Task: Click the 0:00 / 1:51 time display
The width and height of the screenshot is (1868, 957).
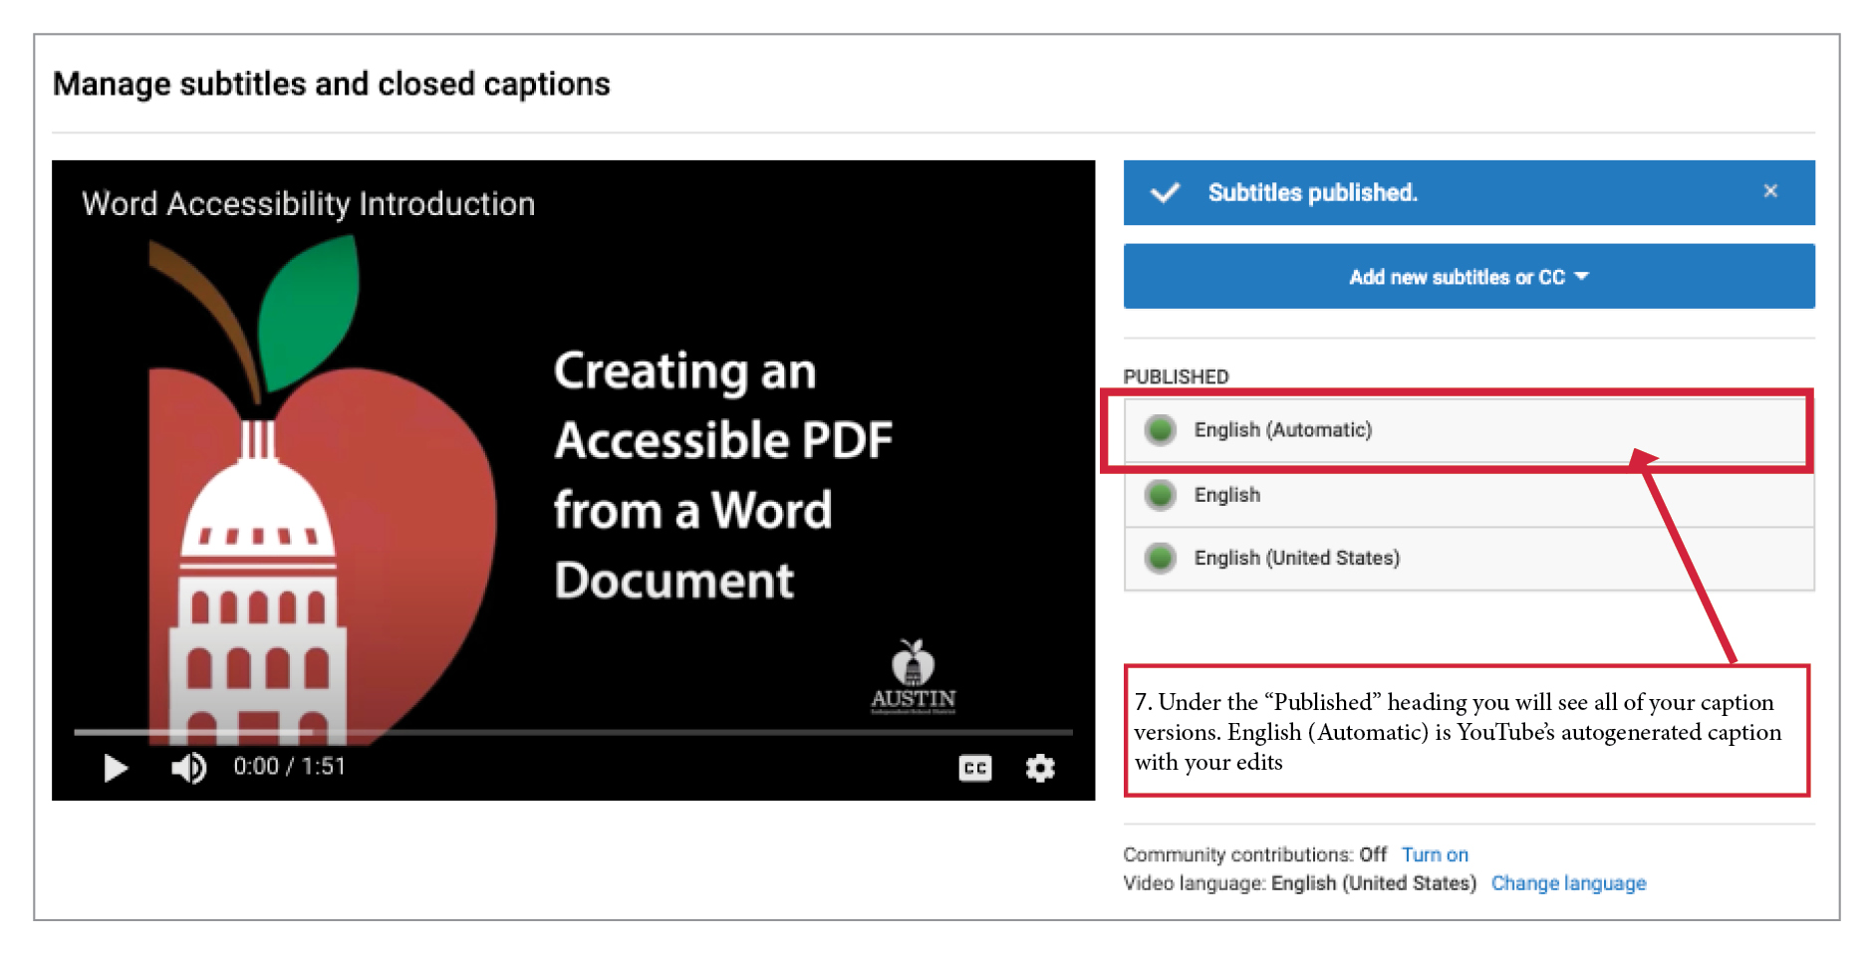Action: [289, 767]
